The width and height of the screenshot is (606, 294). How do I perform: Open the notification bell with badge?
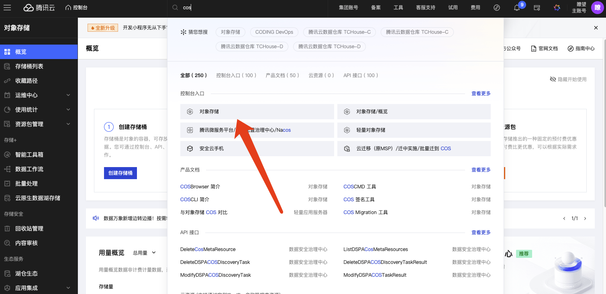pos(517,8)
